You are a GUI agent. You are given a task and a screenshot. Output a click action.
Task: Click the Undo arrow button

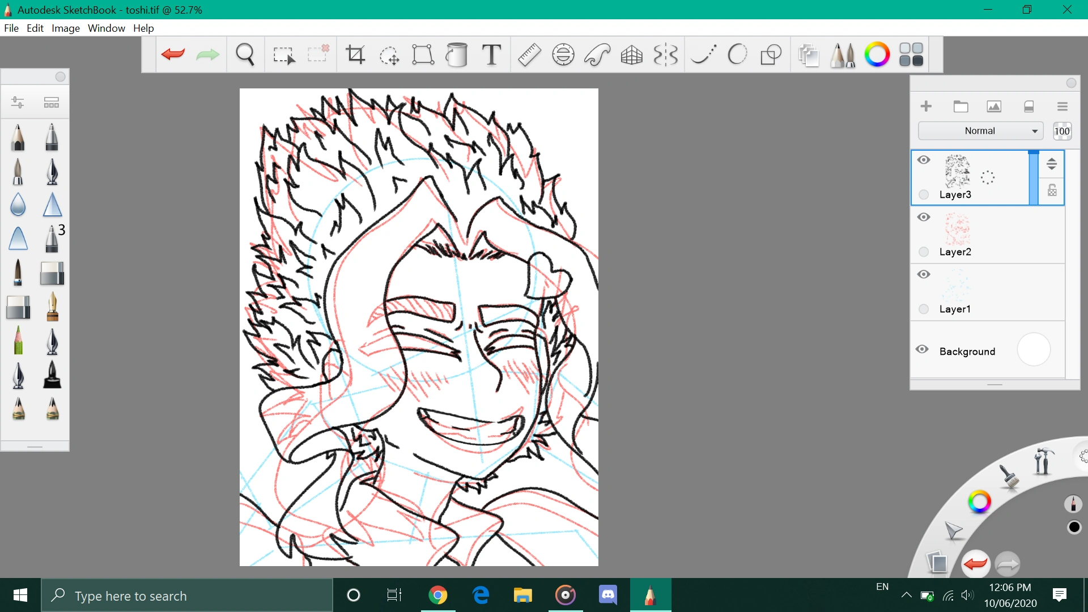coord(172,54)
